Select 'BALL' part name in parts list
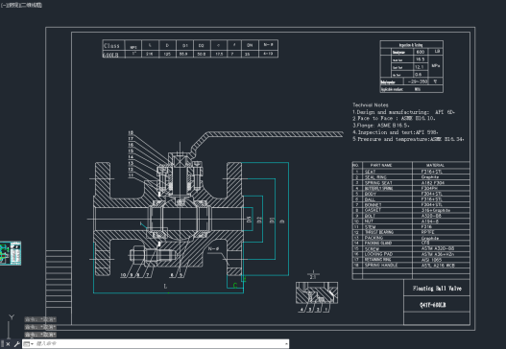 pos(370,199)
